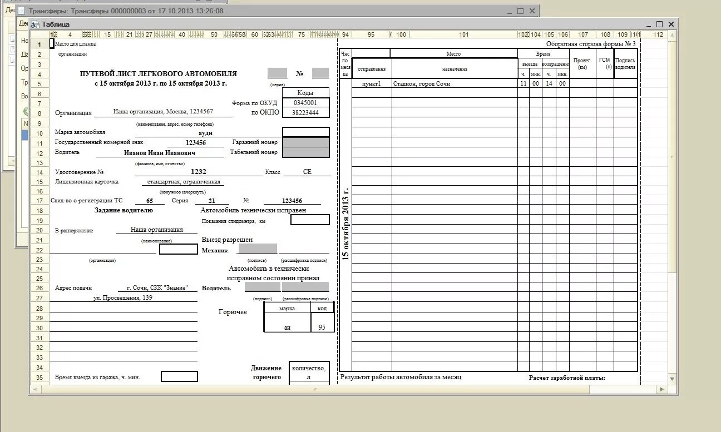Viewport: 721px width, 432px height.
Task: Select cell Наша организация, Москва, 1234567
Action: pyautogui.click(x=163, y=112)
